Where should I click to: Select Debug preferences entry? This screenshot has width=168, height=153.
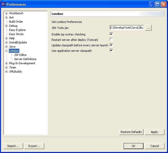(x=13, y=26)
